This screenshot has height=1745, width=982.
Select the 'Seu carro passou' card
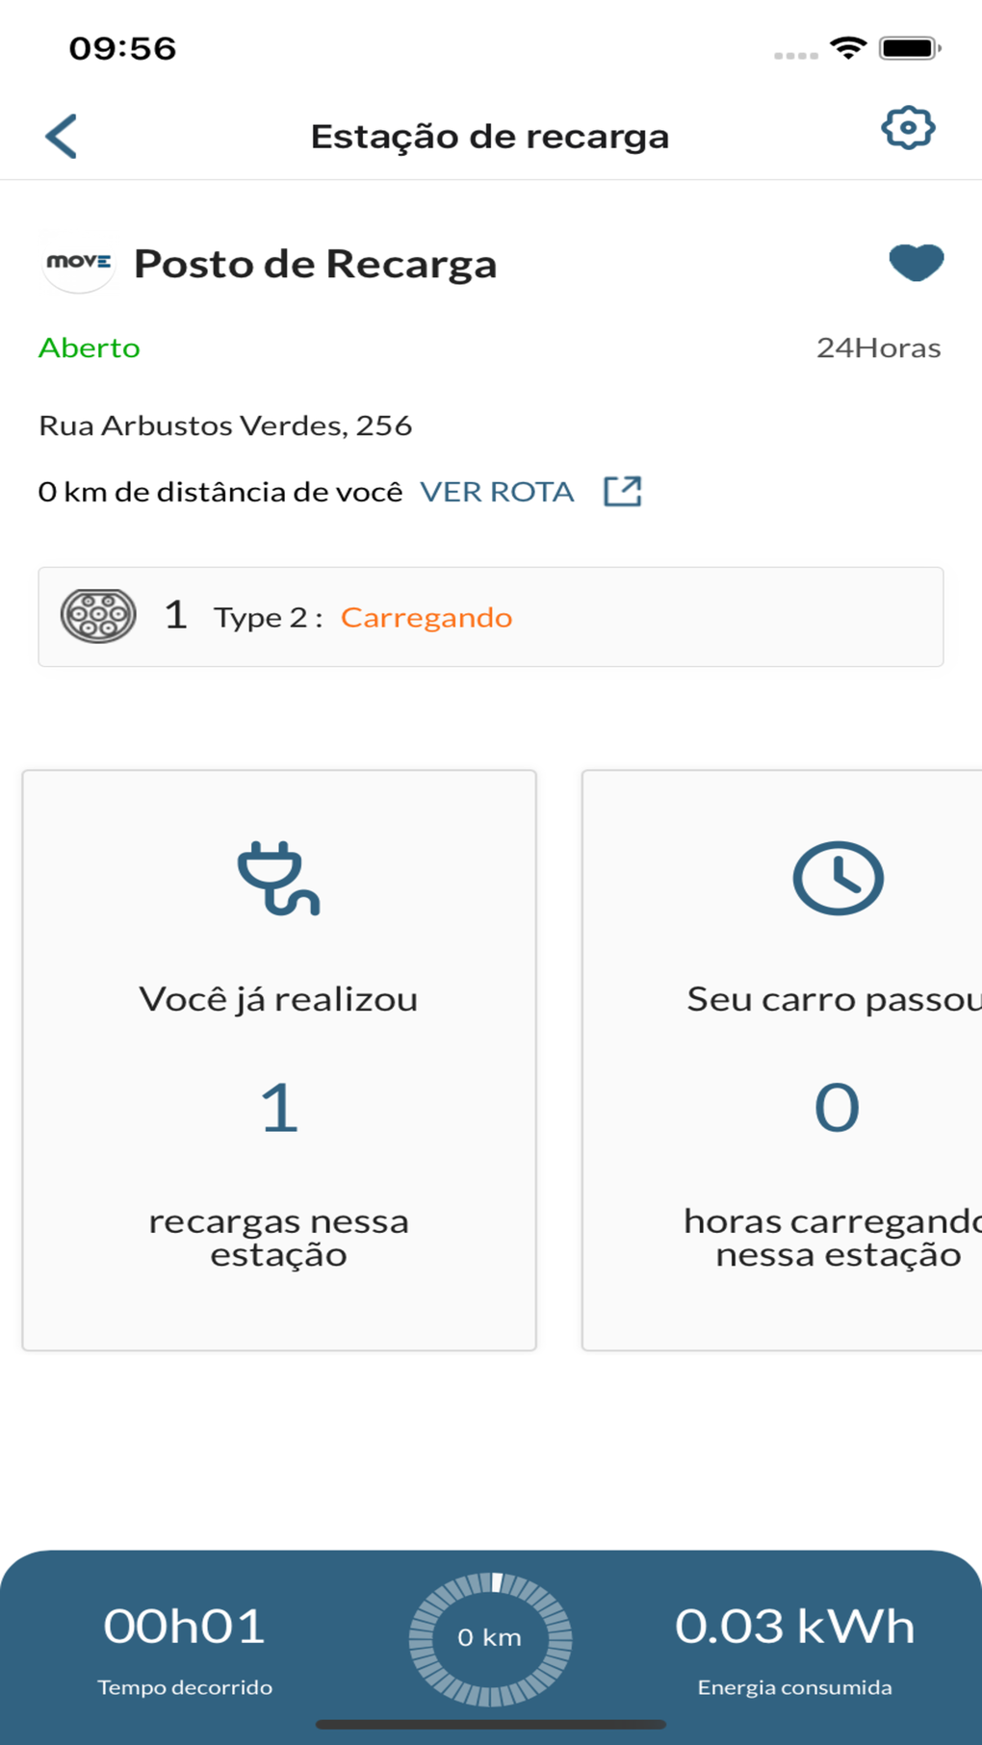tap(782, 1060)
